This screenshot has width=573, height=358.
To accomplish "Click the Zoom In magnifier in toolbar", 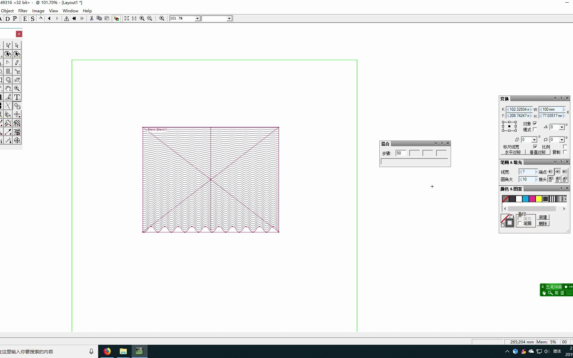I will [x=142, y=19].
